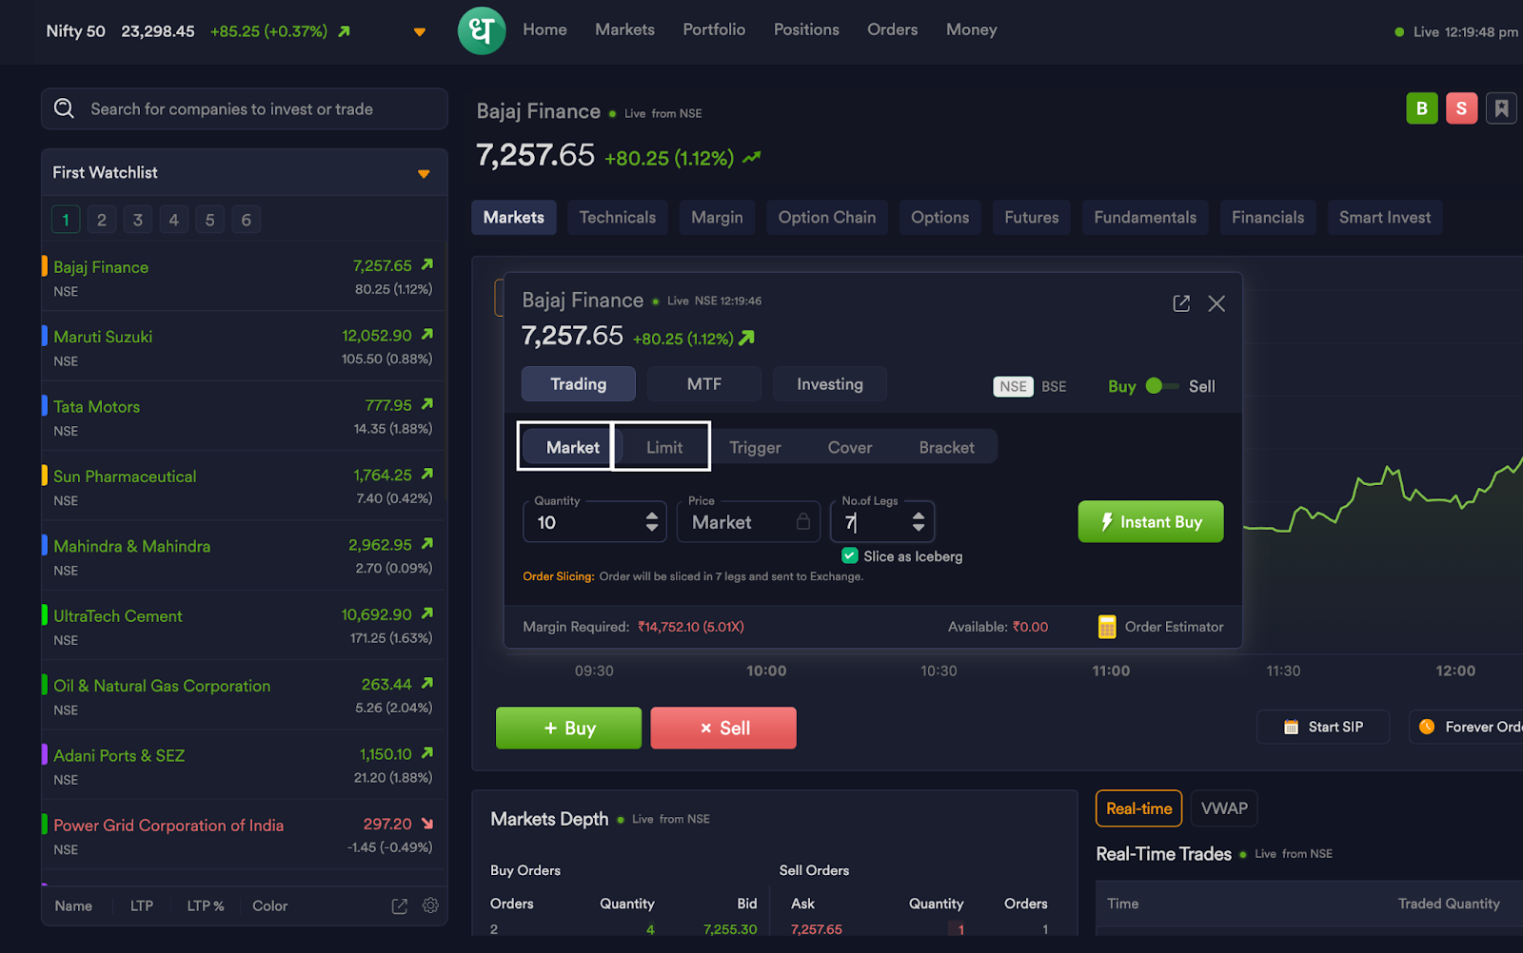Open the Smart Invest tab
Screen dimensions: 1523x953
coord(1385,218)
